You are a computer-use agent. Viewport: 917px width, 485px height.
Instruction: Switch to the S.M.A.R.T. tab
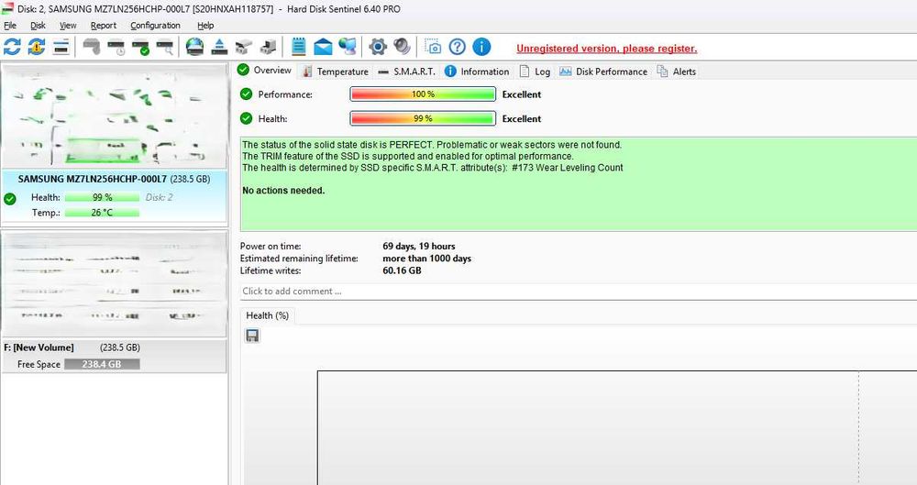tap(406, 72)
